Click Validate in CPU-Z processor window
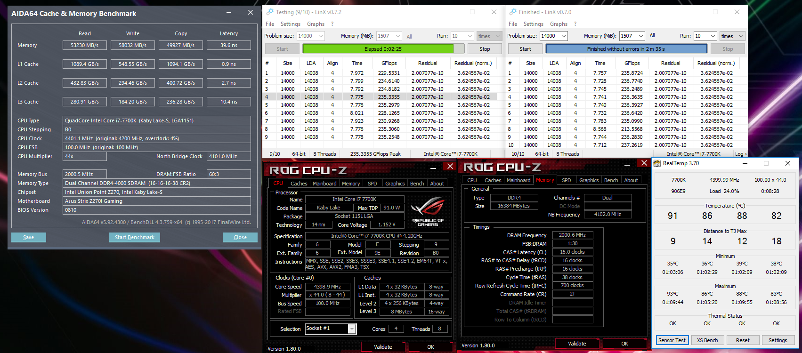Viewport: 802px width, 353px height. (383, 347)
